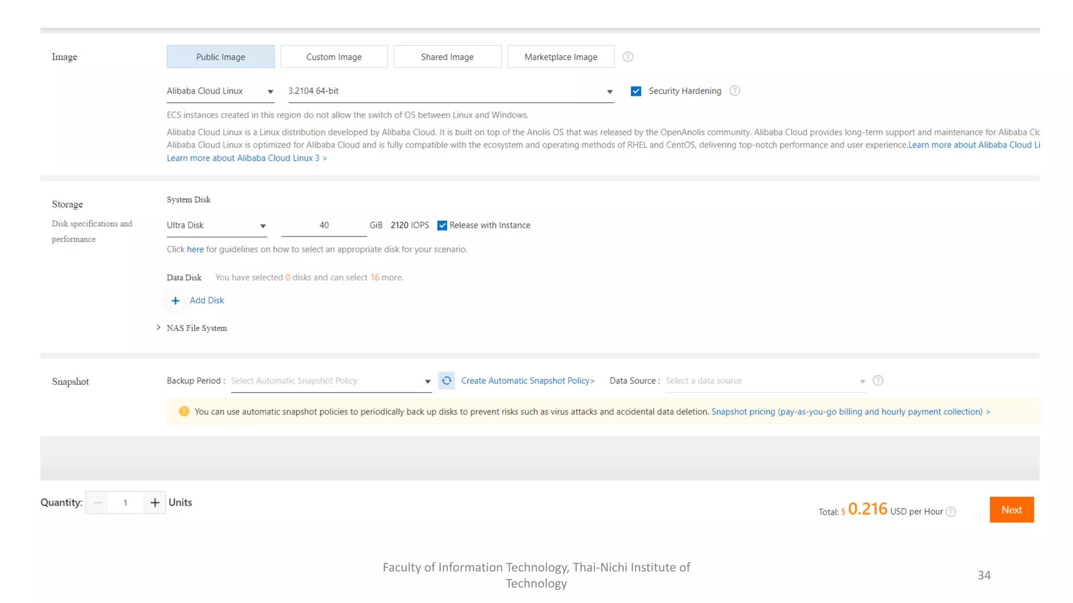The height and width of the screenshot is (603, 1073).
Task: Open Create Automatic Snapshot Policy link
Action: coord(528,381)
